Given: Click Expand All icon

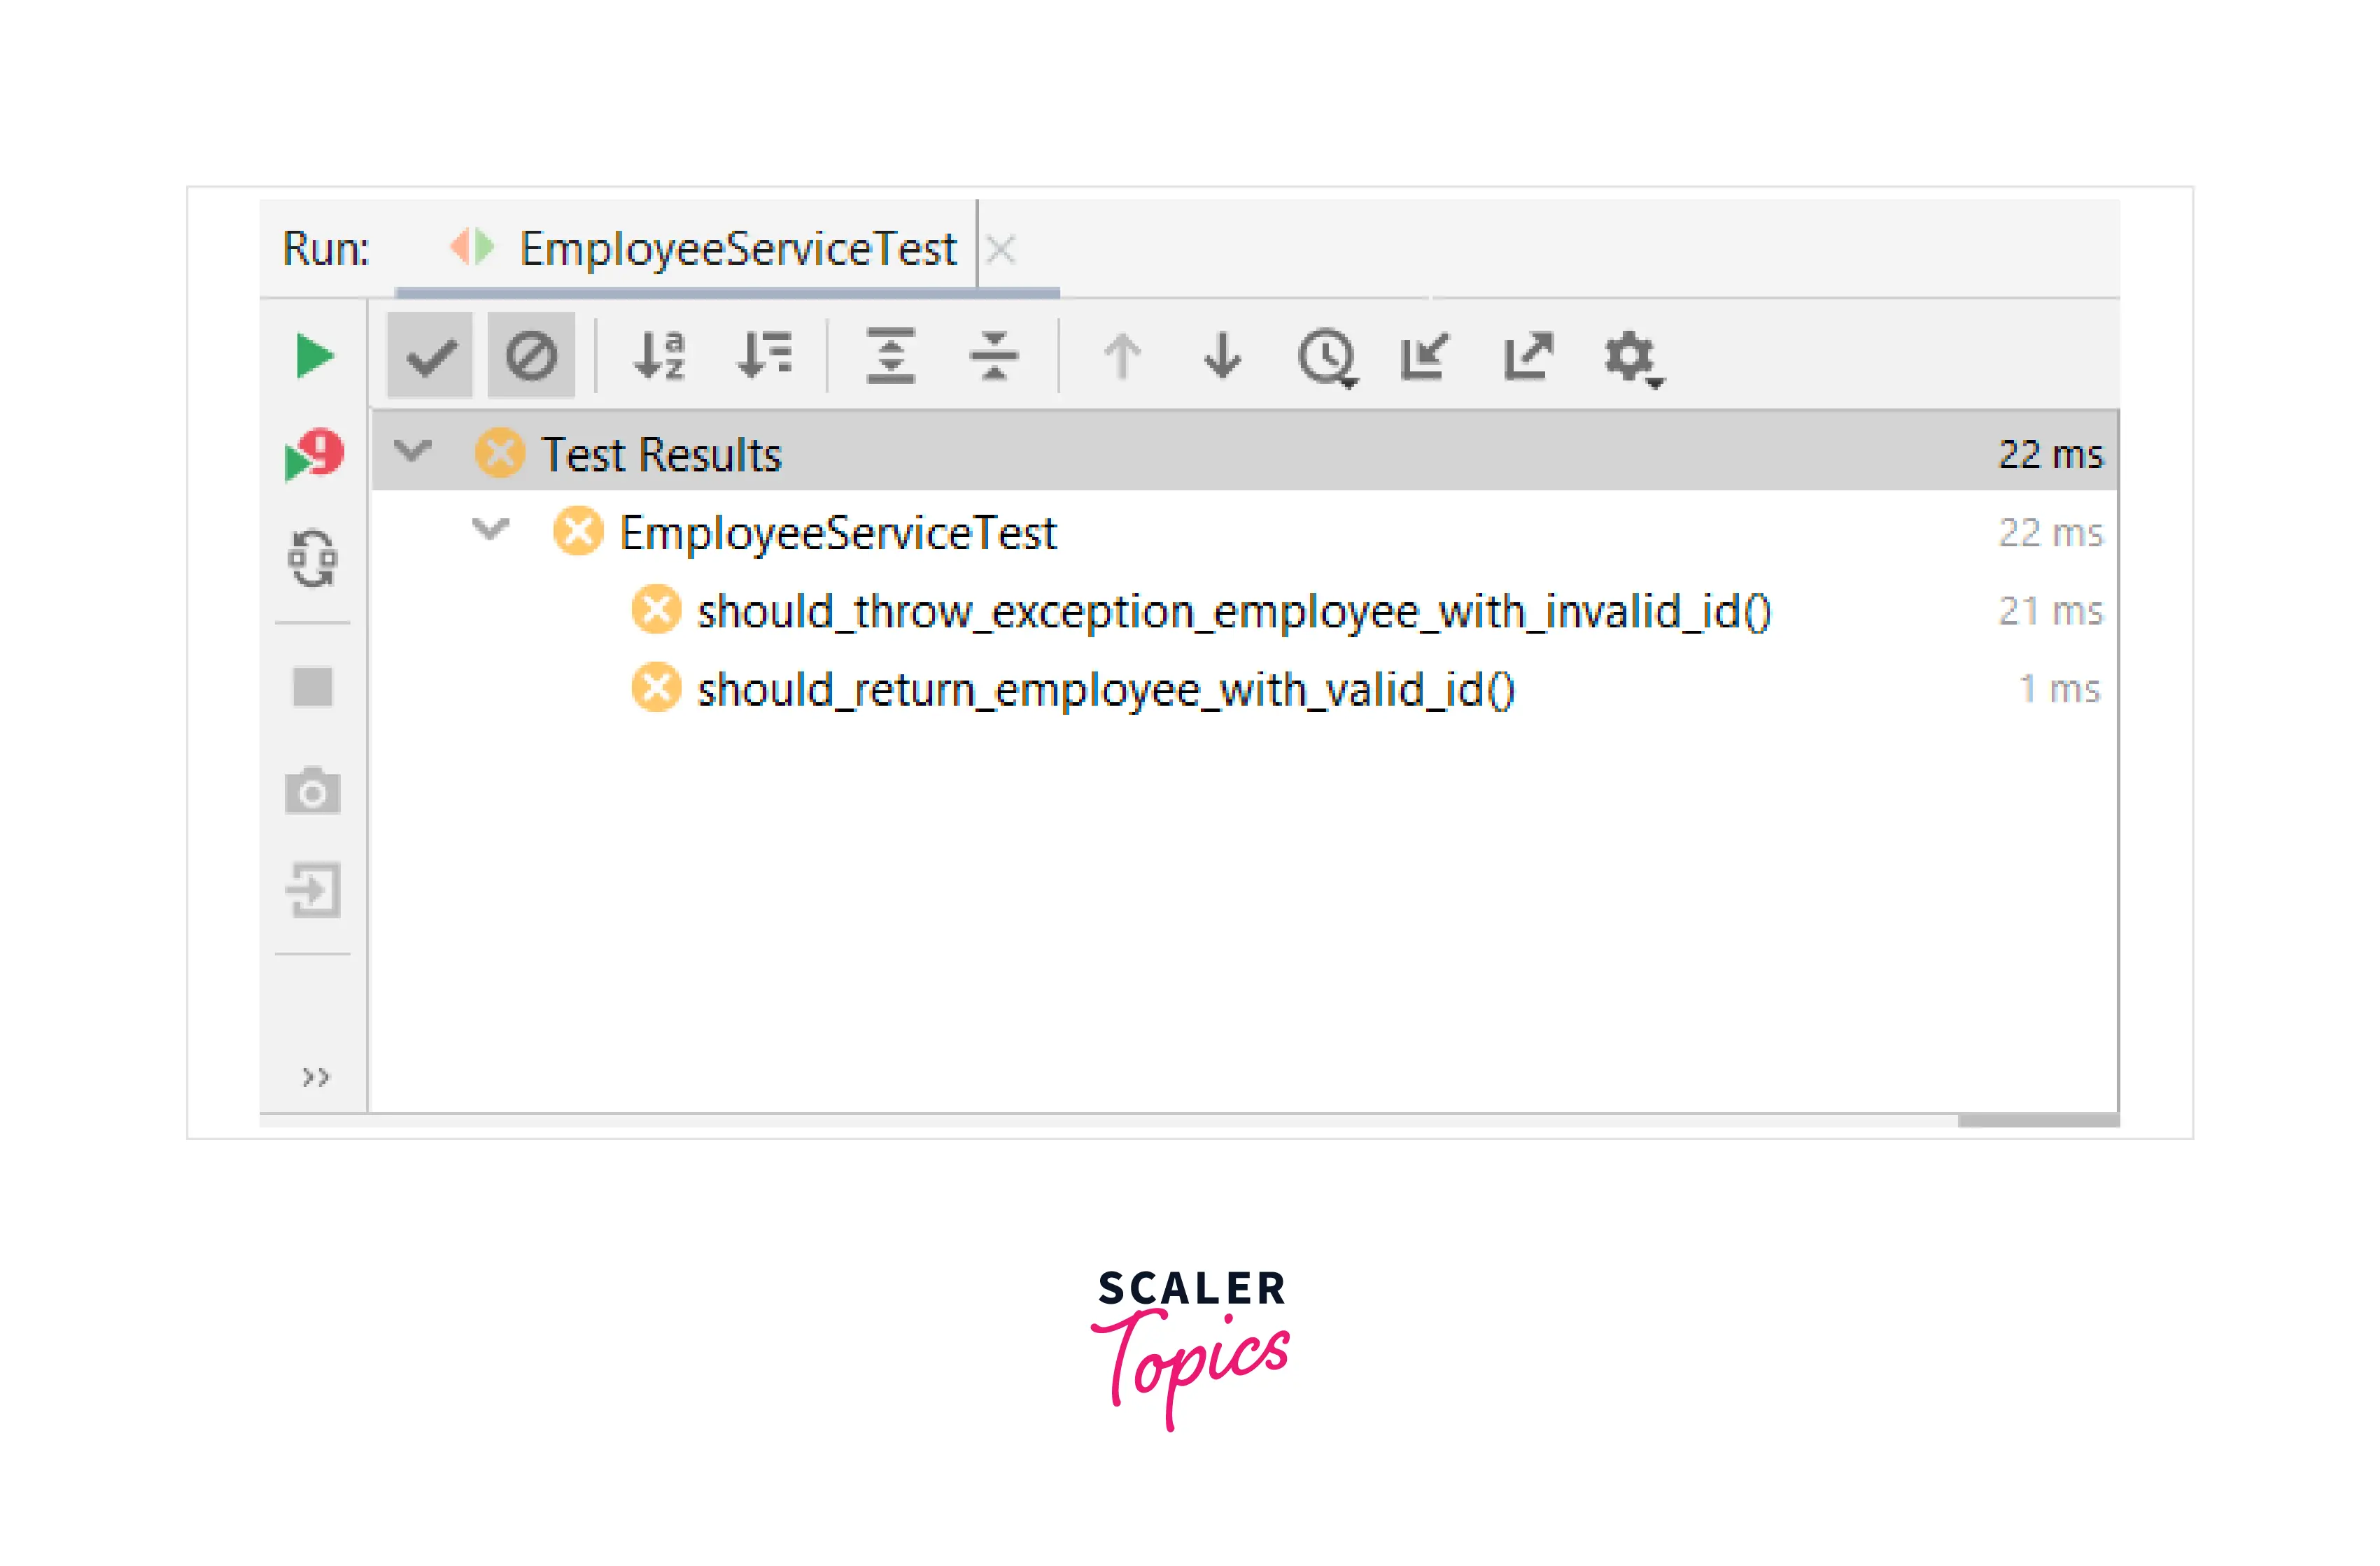Looking at the screenshot, I should point(891,356).
